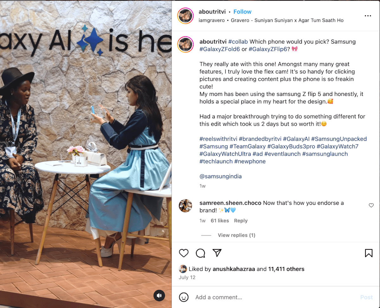The width and height of the screenshot is (380, 308).
Task: Open the three-dot more options menu
Action: coord(368,16)
